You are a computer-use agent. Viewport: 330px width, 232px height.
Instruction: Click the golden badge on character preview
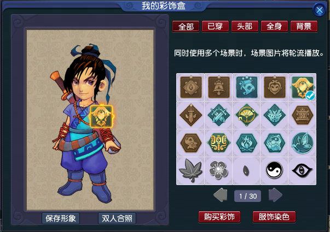click(x=102, y=116)
